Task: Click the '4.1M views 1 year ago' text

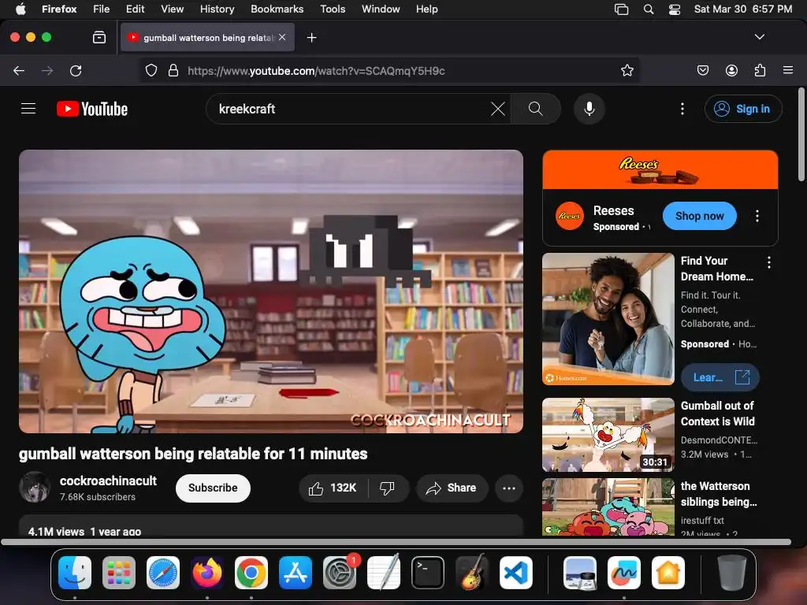Action: [84, 532]
